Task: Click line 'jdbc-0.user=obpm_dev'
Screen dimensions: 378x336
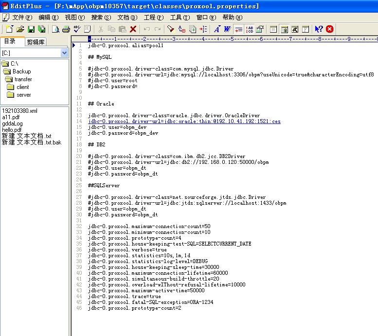Action: [x=117, y=127]
